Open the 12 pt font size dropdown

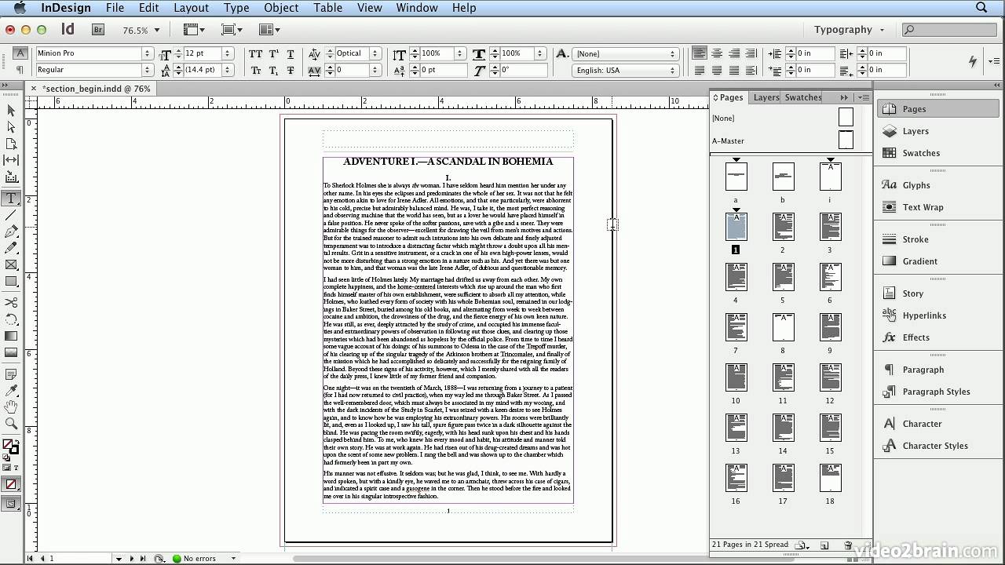click(227, 53)
